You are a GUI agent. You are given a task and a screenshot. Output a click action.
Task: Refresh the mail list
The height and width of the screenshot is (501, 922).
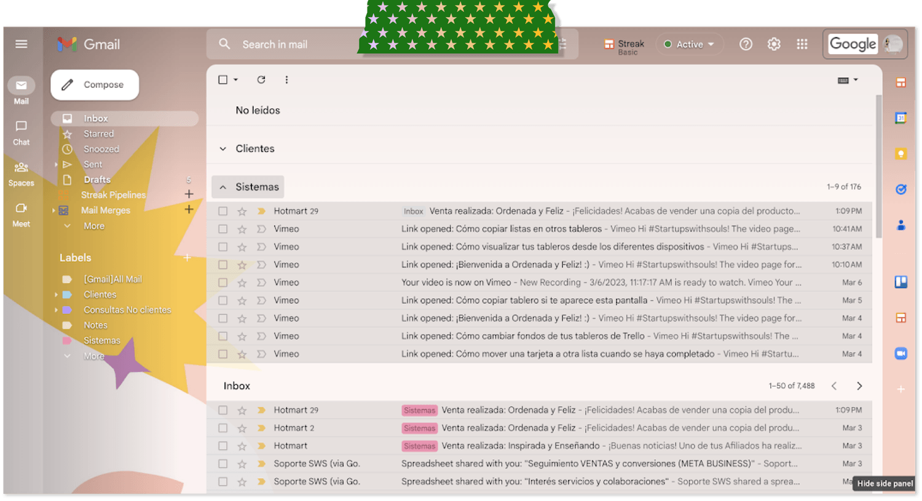click(x=261, y=80)
